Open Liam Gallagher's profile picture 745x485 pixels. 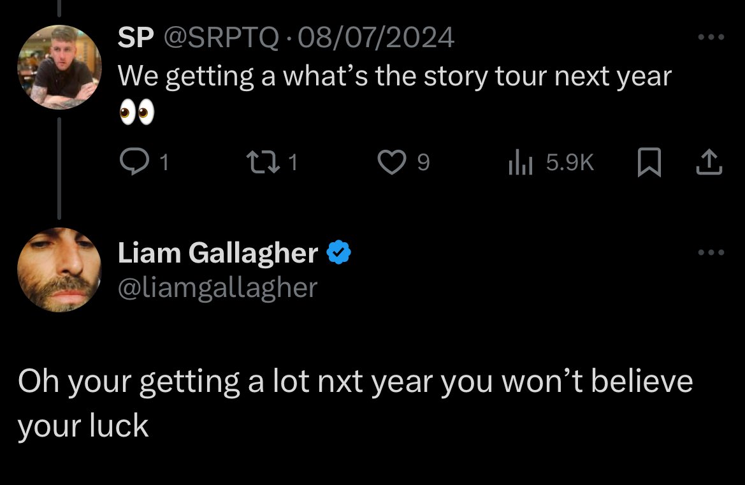click(59, 270)
